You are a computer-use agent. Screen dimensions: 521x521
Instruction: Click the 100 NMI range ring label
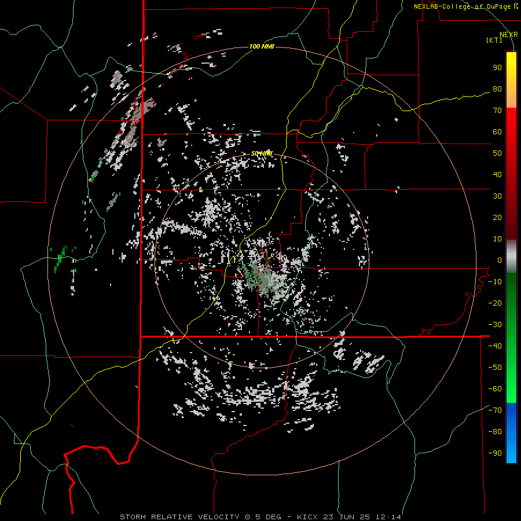pos(262,46)
